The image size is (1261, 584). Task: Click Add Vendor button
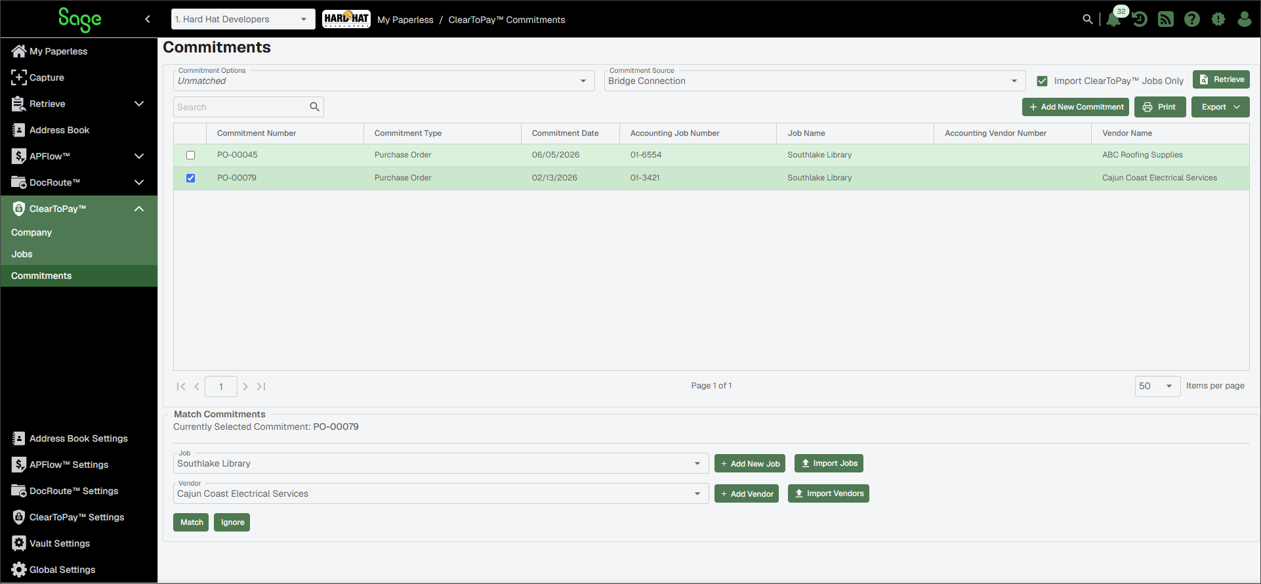pos(747,493)
